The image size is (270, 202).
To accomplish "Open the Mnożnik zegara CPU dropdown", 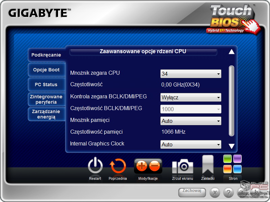I will pyautogui.click(x=191, y=74).
